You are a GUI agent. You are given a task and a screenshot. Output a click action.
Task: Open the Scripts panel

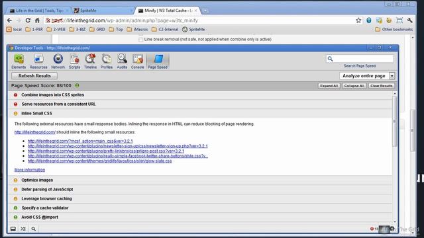(x=74, y=61)
